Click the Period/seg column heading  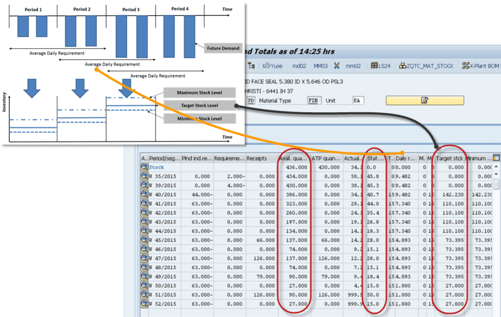163,158
